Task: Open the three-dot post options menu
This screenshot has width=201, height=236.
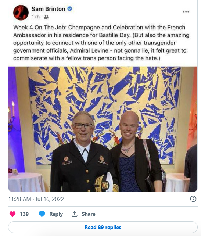Action: [x=186, y=12]
